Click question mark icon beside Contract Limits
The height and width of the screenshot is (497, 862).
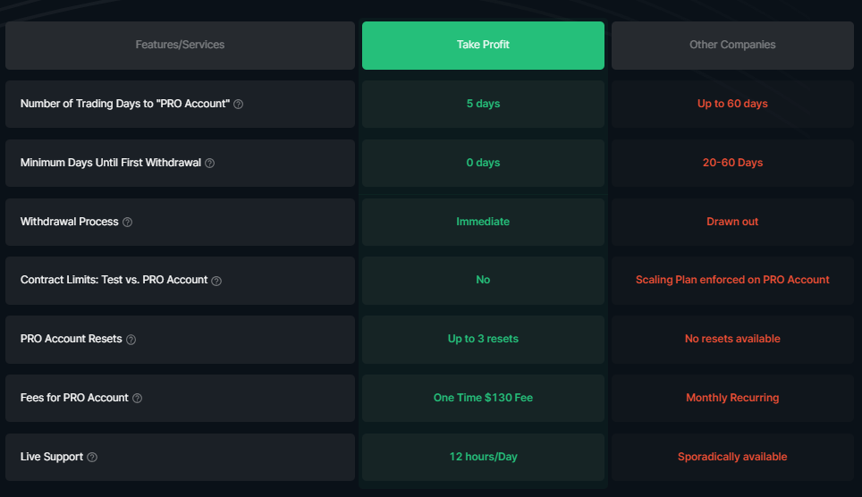(x=216, y=281)
